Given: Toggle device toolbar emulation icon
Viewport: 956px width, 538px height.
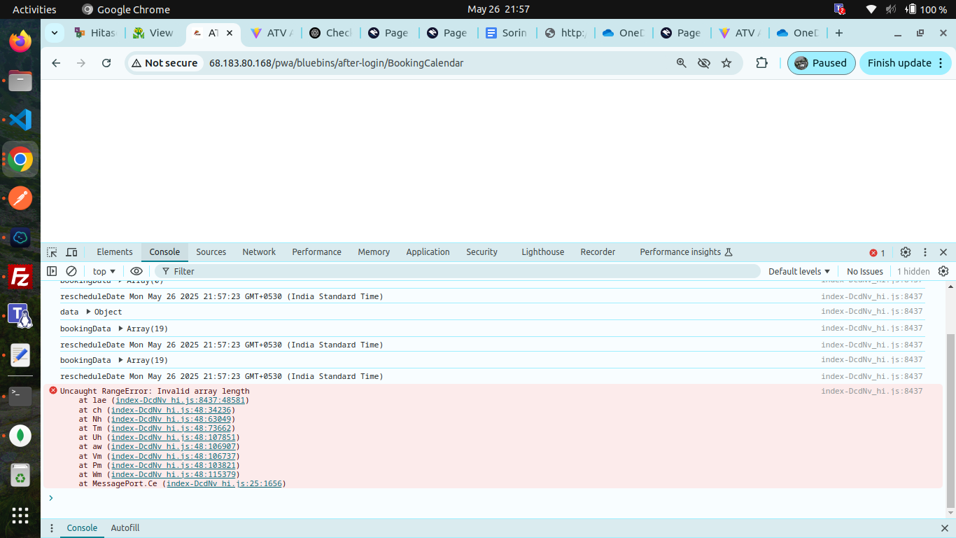Looking at the screenshot, I should (x=71, y=252).
